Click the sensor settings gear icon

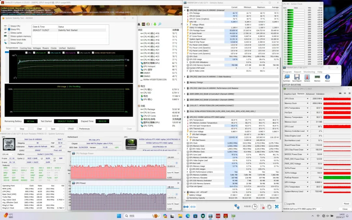(269, 207)
